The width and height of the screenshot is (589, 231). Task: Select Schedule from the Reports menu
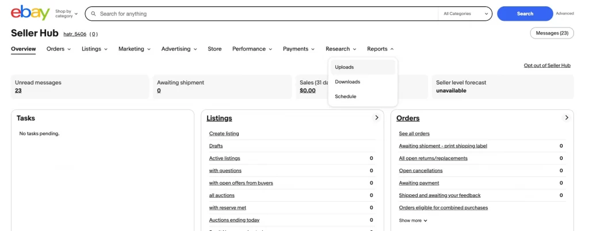point(363,97)
